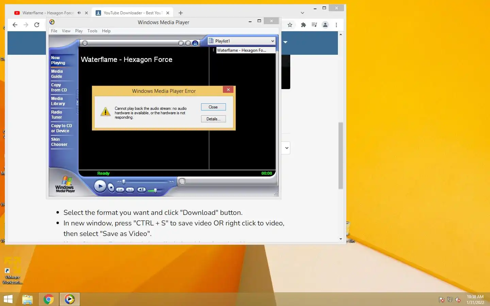
Task: Open the Play menu
Action: 79,31
